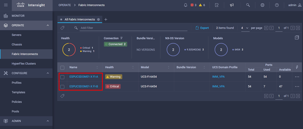Open the settings gear in header

point(262,5)
